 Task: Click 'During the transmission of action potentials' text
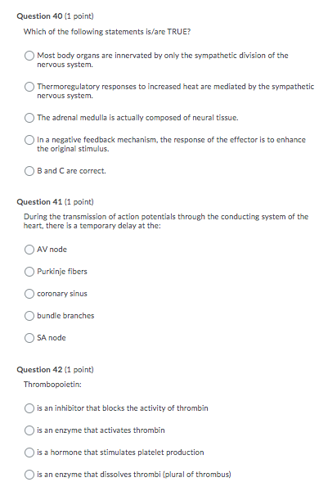166,221
